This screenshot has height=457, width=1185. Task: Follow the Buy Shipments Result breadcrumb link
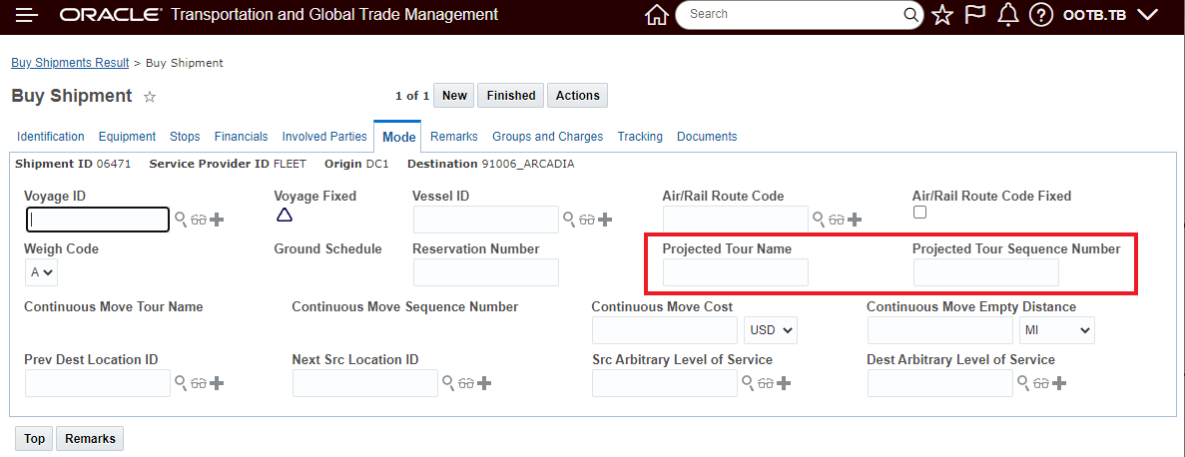pos(70,63)
